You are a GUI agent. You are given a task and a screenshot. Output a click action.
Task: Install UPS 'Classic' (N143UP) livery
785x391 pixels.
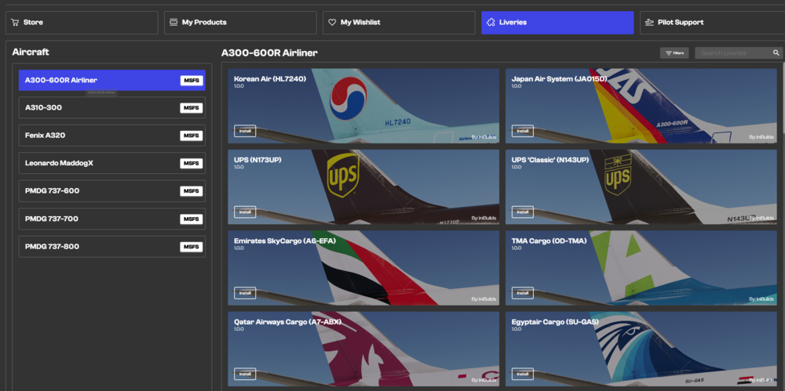pyautogui.click(x=522, y=212)
